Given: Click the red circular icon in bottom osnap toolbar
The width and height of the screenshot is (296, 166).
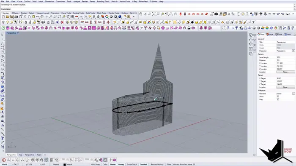Looking at the screenshot, I should point(3,160).
